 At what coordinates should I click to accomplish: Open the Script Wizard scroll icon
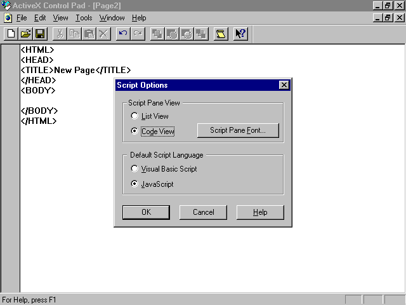pyautogui.click(x=220, y=34)
